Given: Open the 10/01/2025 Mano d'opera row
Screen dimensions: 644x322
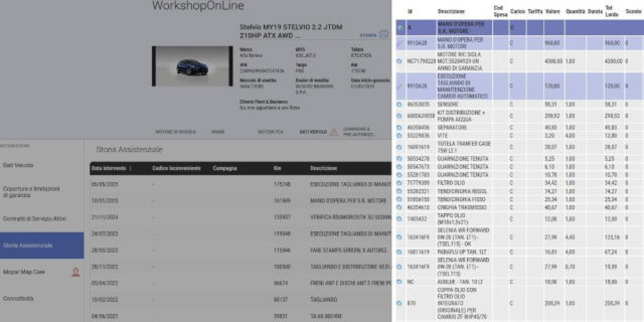Looking at the screenshot, I should click(x=240, y=201).
